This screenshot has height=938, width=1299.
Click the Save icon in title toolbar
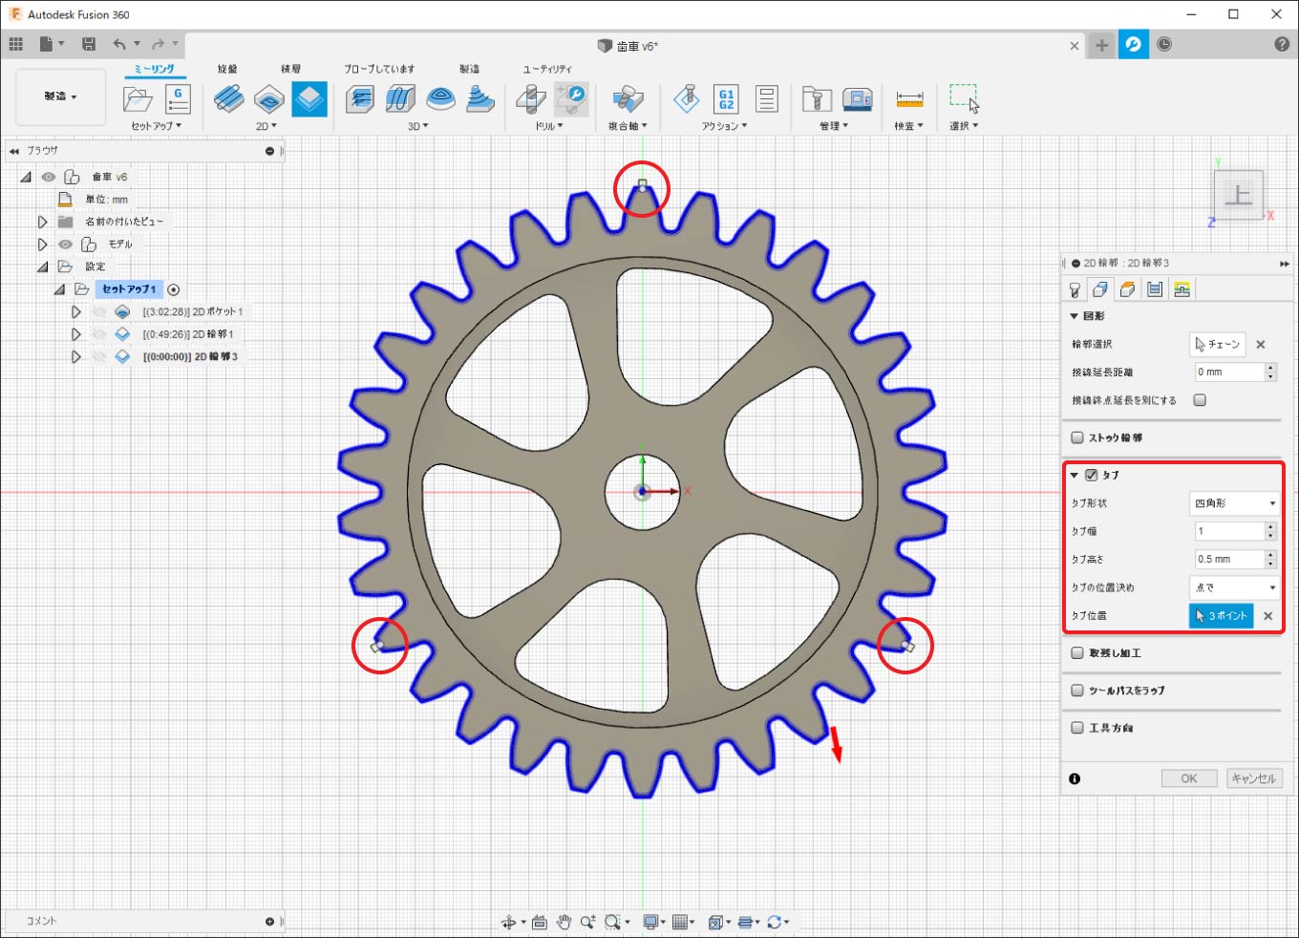pos(89,44)
